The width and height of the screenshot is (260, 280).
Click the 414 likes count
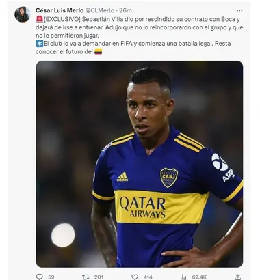[x=148, y=277]
